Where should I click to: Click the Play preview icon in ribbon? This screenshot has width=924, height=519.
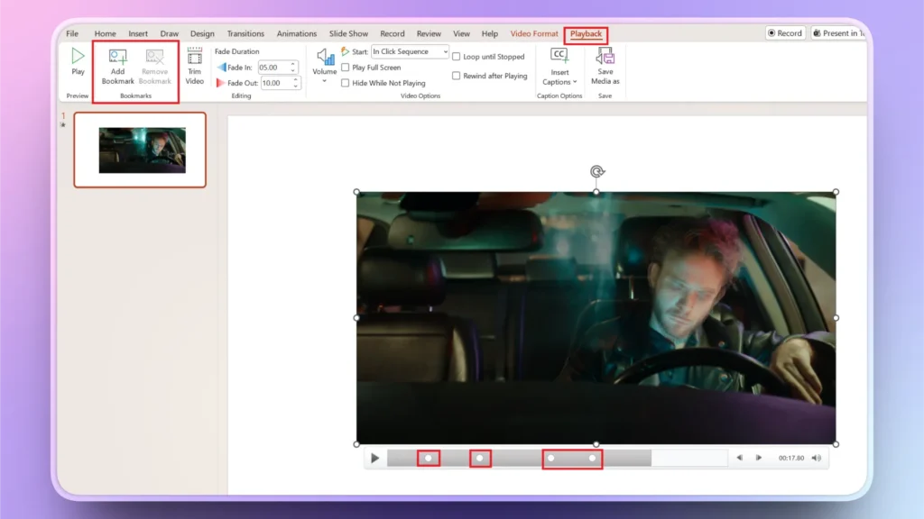pos(78,62)
